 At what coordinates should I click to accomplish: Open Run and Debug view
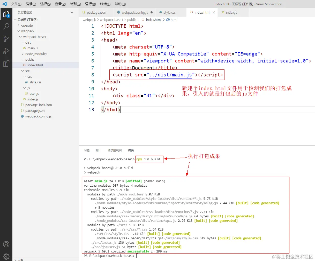(6, 51)
